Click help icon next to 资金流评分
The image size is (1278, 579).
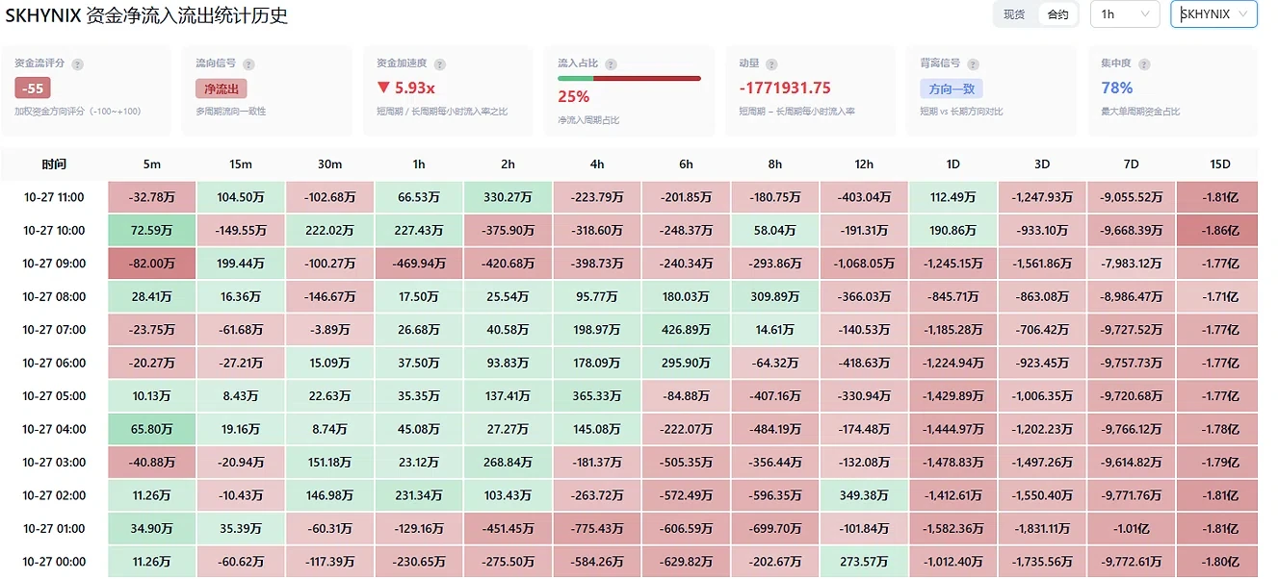coord(78,63)
